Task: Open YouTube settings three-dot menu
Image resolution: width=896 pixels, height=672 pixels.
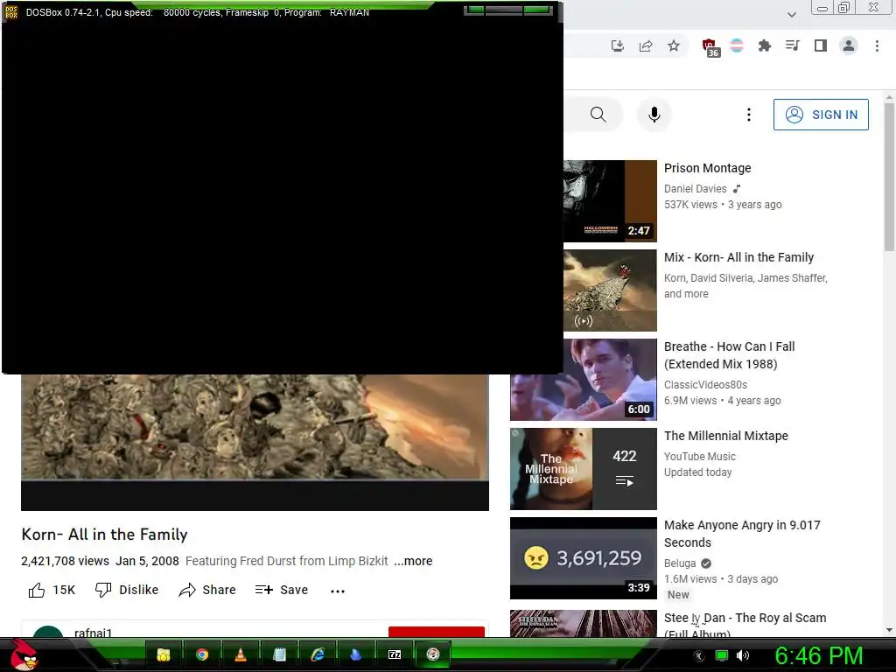Action: click(x=749, y=115)
